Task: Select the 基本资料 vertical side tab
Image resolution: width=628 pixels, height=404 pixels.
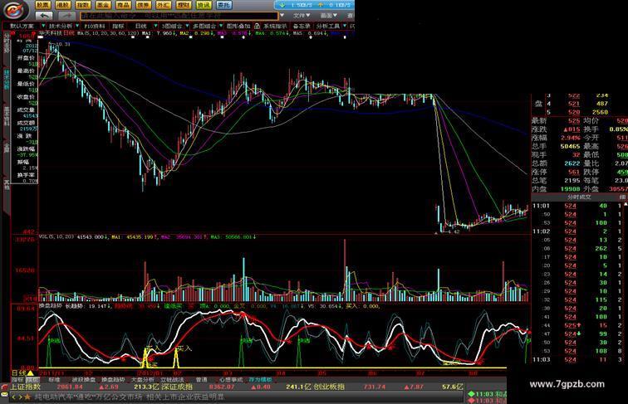Action: [x=6, y=117]
